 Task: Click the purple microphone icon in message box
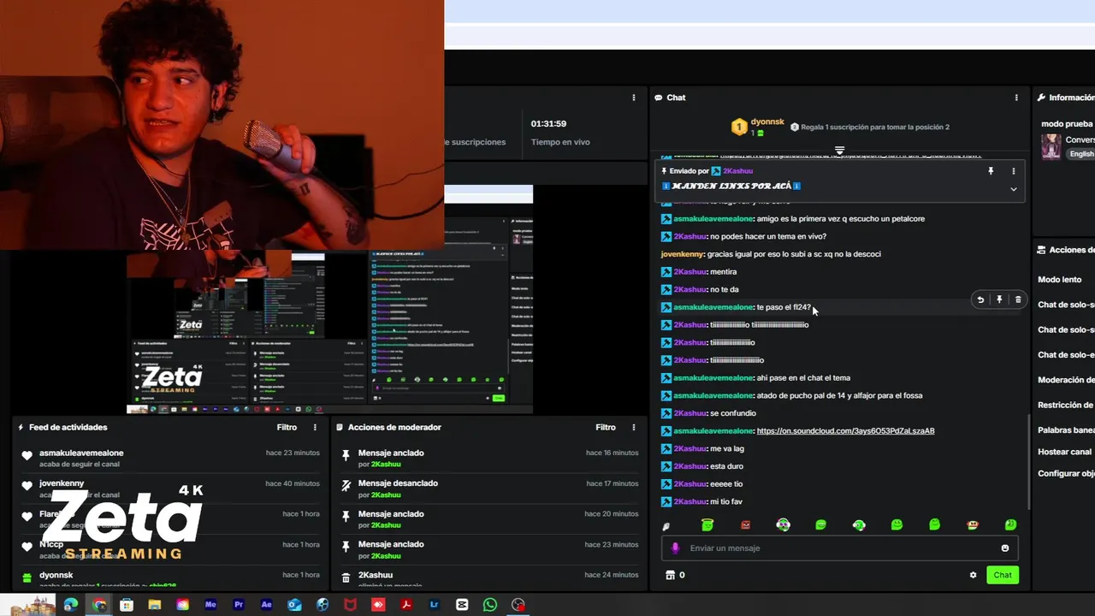coord(675,548)
